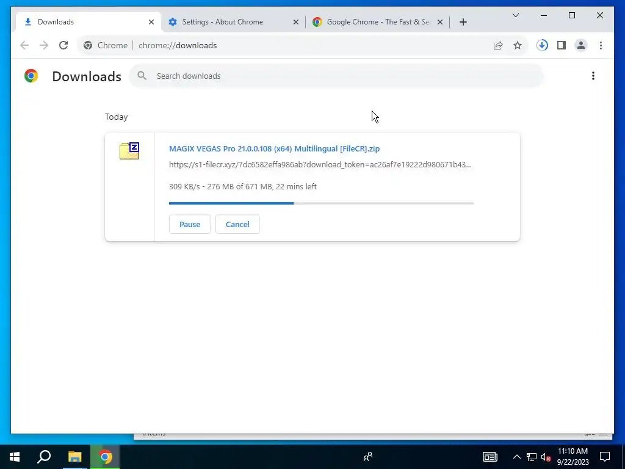Open File Explorer from the taskbar

coord(74,457)
